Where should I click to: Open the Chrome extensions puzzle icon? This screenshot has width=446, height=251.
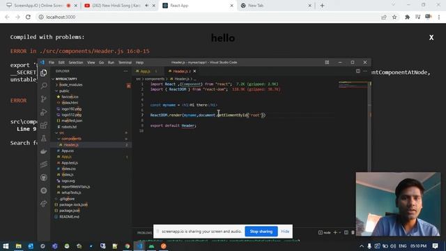407,17
